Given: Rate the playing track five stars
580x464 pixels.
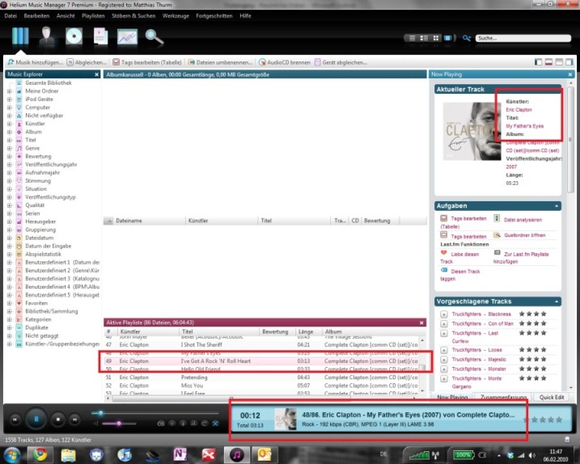Looking at the screenshot, I should tap(559, 420).
